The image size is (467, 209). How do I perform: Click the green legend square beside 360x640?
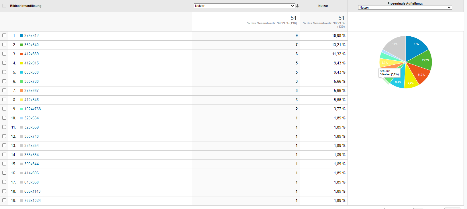pyautogui.click(x=21, y=45)
